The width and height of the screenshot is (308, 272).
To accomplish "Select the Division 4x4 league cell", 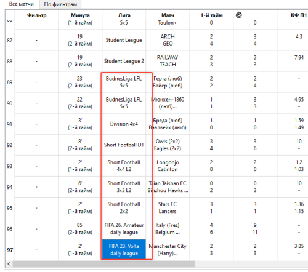I will click(124, 124).
